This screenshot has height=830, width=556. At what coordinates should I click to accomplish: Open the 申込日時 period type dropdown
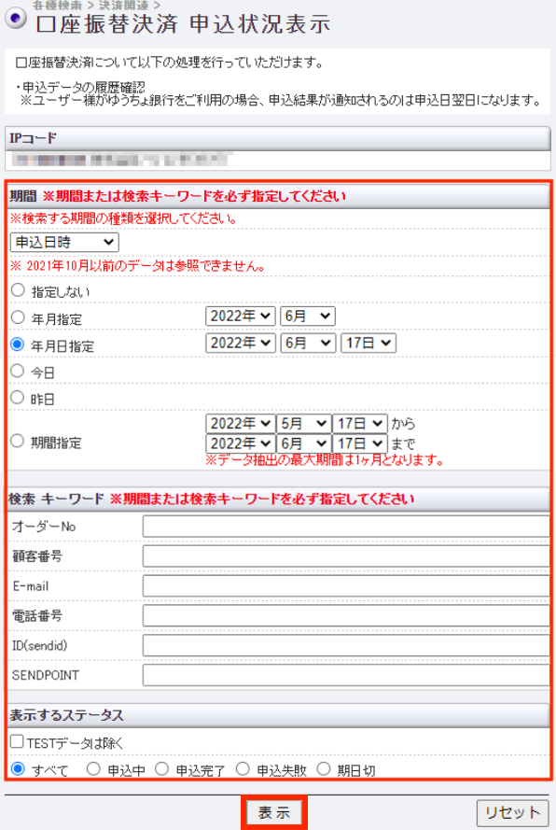click(x=64, y=243)
